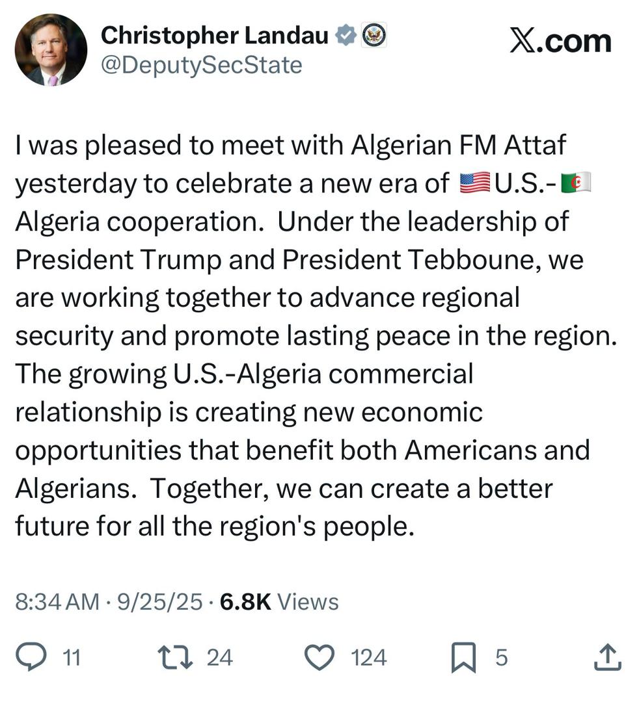Bookmark the post with the bookmark icon
Screen dimensions: 639x702
click(x=463, y=658)
